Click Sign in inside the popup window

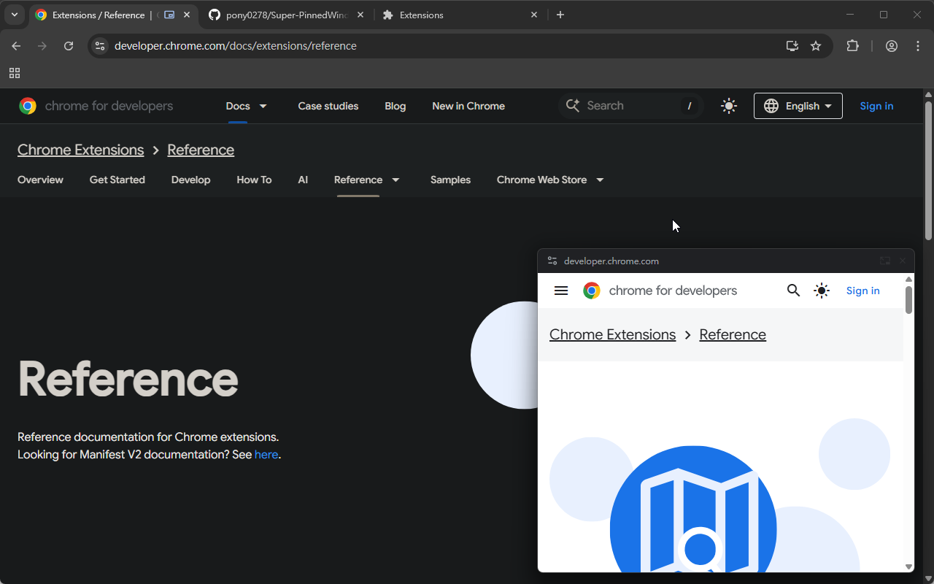(863, 291)
